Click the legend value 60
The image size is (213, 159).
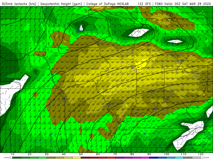pyautogui.click(x=98, y=154)
